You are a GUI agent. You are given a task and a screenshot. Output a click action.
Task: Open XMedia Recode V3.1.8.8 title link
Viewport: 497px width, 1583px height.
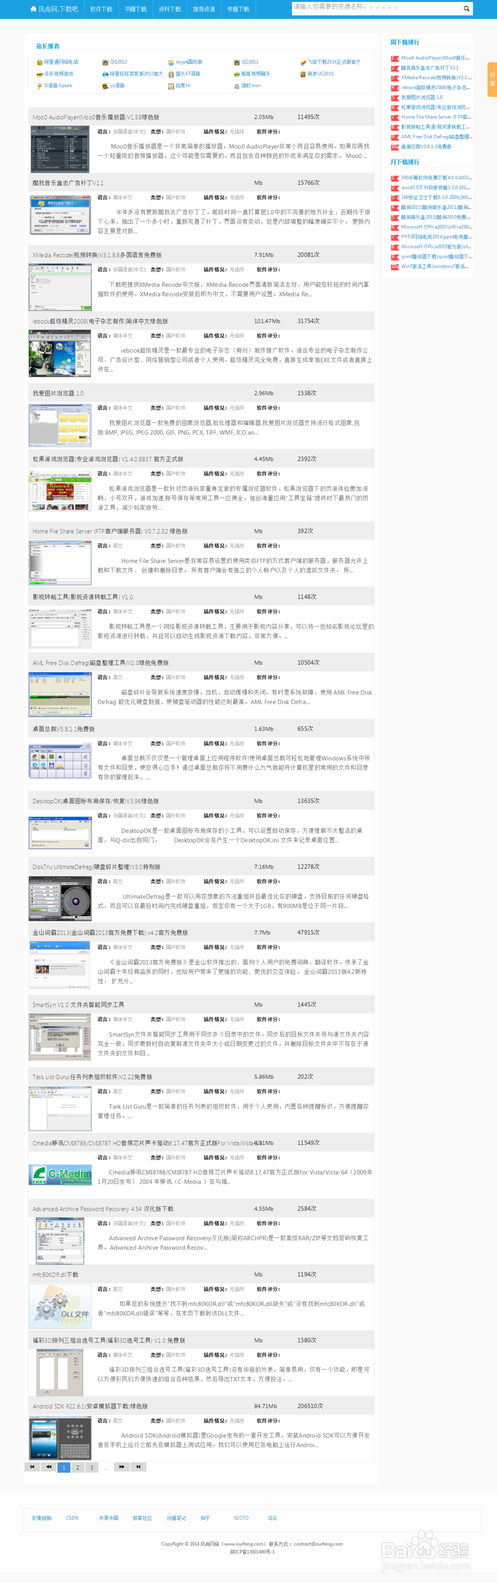tap(97, 255)
